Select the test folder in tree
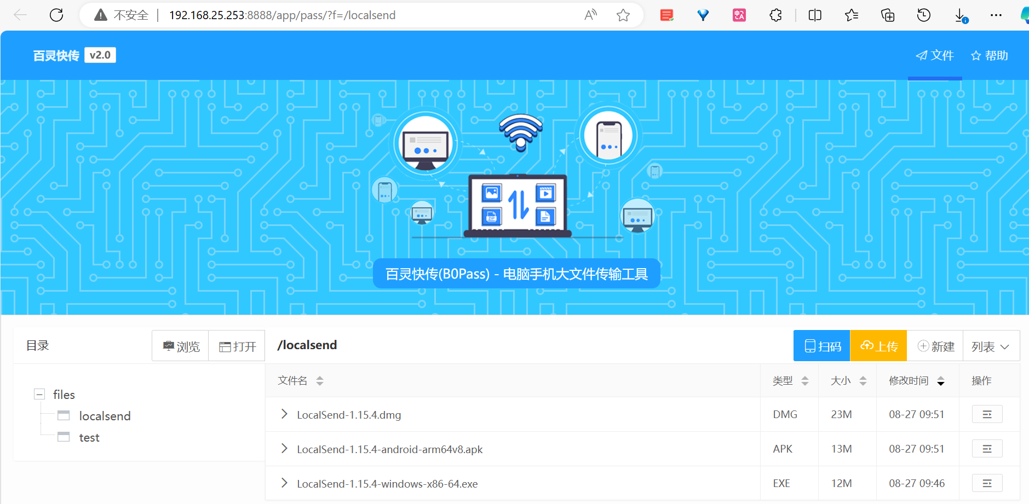 [89, 437]
